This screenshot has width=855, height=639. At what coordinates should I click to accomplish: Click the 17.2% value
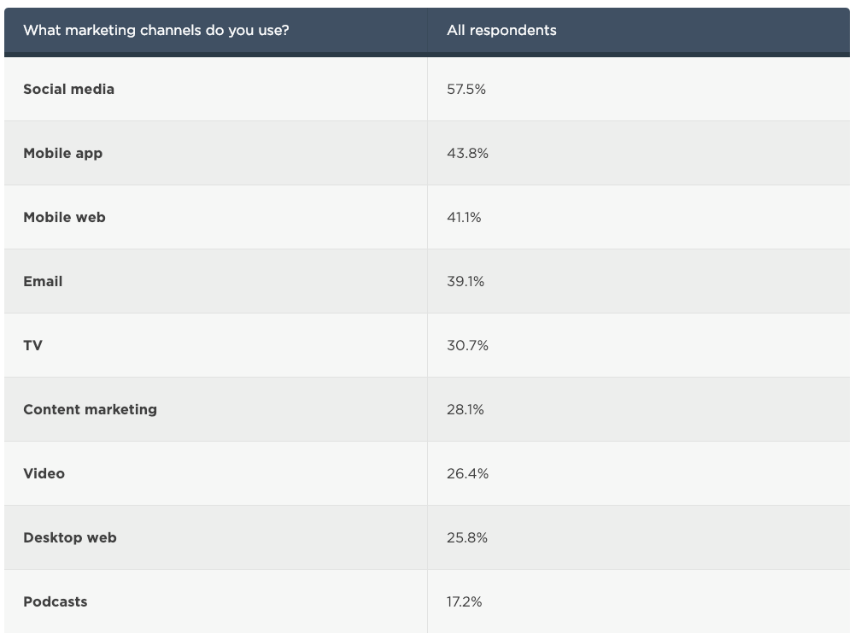pyautogui.click(x=464, y=602)
